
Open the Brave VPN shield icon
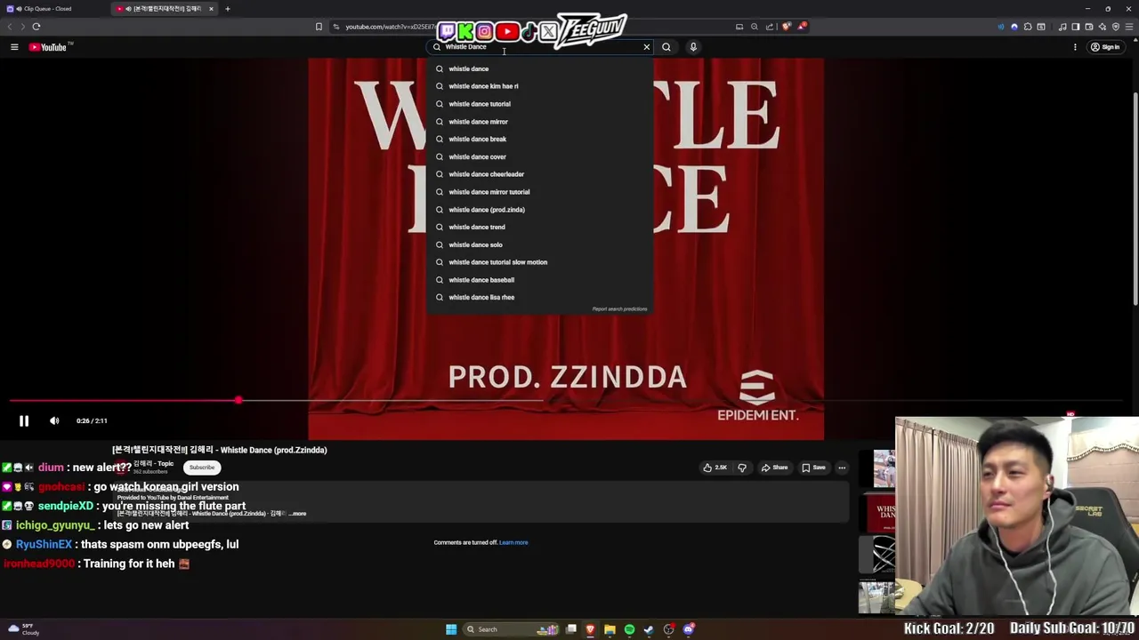pos(1116,27)
